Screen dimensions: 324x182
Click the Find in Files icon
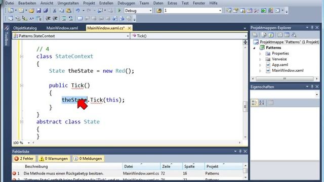[159, 11]
